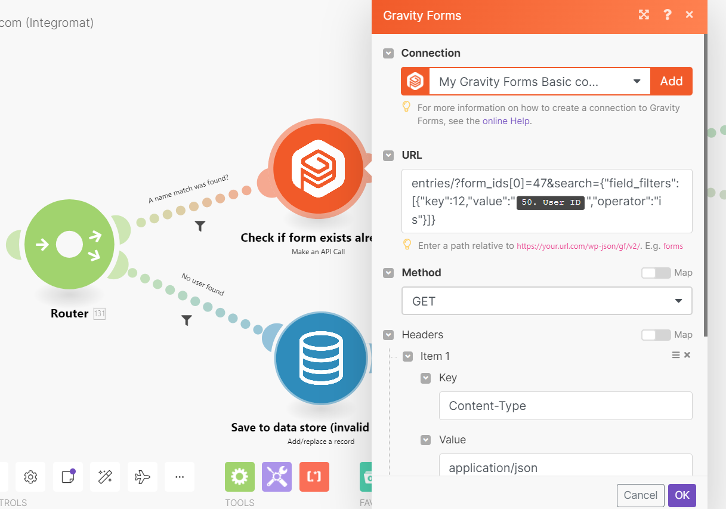Open the Method dropdown showing GET
This screenshot has height=509, width=726.
tap(546, 301)
